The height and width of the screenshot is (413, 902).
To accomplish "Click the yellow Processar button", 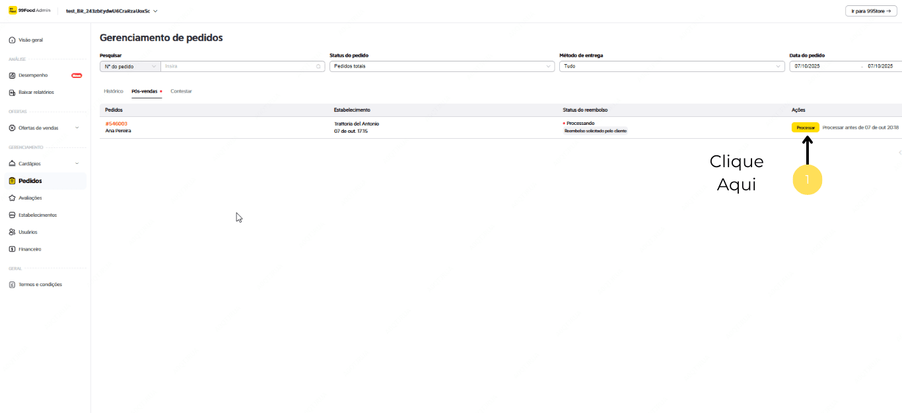I will [x=805, y=127].
